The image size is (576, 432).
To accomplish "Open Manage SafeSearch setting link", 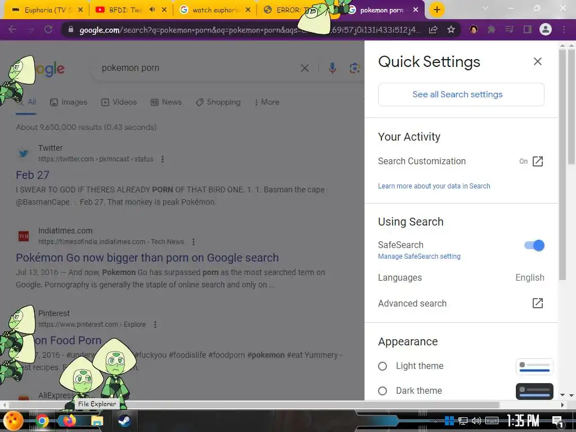I will 419,256.
